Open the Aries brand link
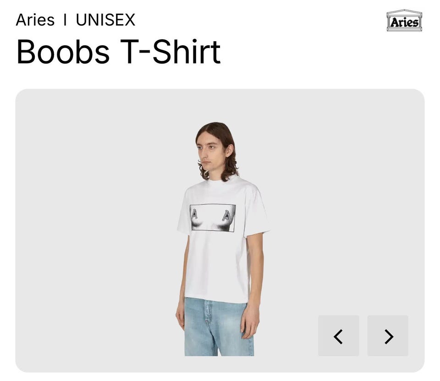440x381 pixels. pos(35,20)
